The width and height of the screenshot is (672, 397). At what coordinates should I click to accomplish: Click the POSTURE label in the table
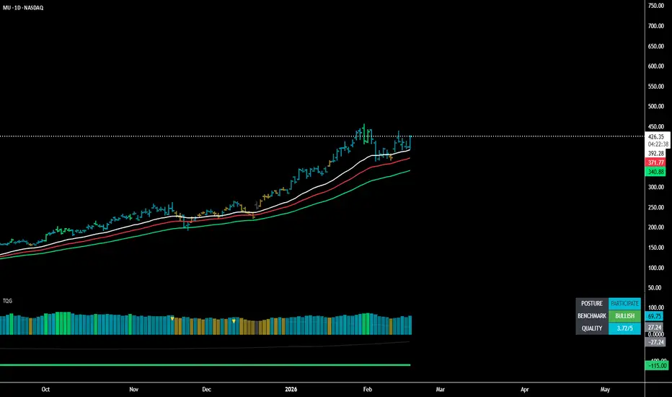[592, 303]
